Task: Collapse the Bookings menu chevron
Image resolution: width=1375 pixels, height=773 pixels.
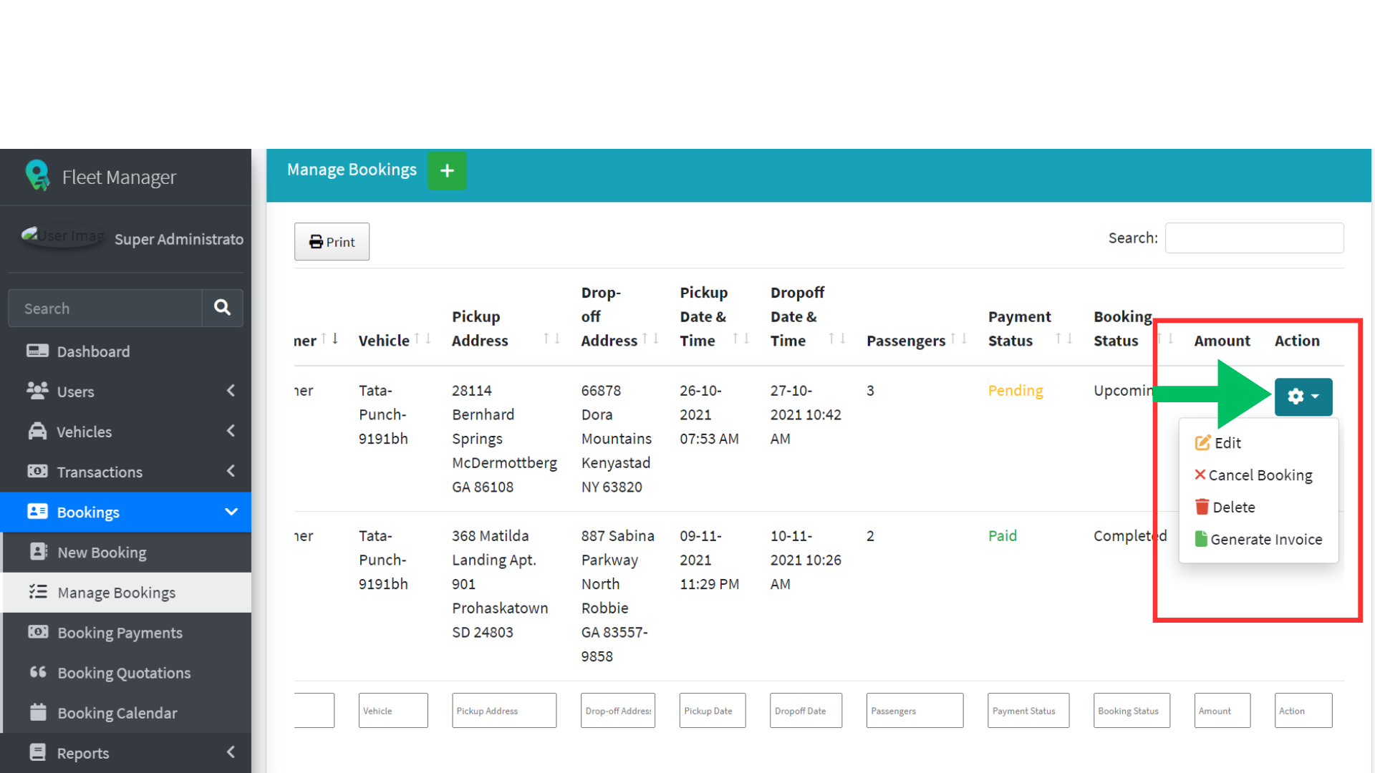Action: tap(231, 512)
